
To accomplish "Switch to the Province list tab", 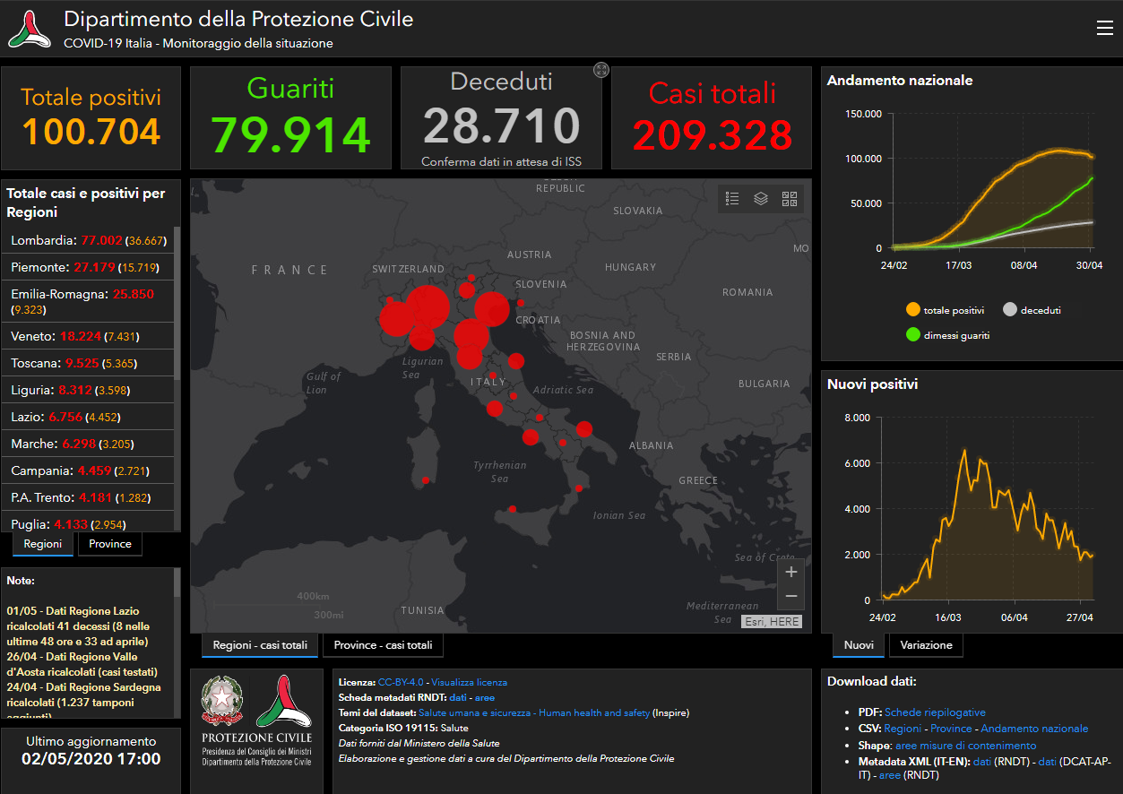I will (x=109, y=544).
